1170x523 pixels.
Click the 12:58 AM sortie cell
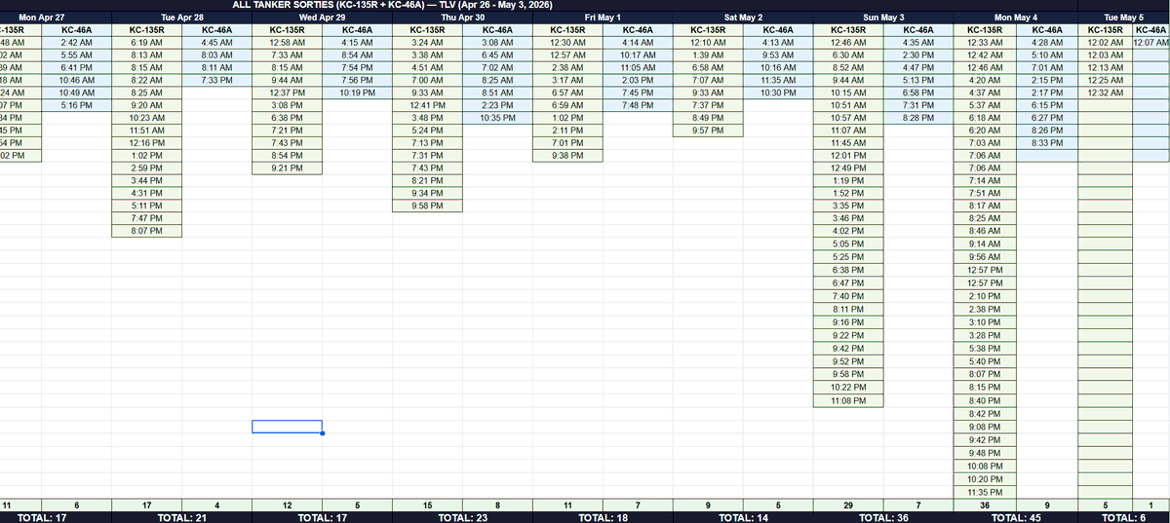pyautogui.click(x=288, y=43)
